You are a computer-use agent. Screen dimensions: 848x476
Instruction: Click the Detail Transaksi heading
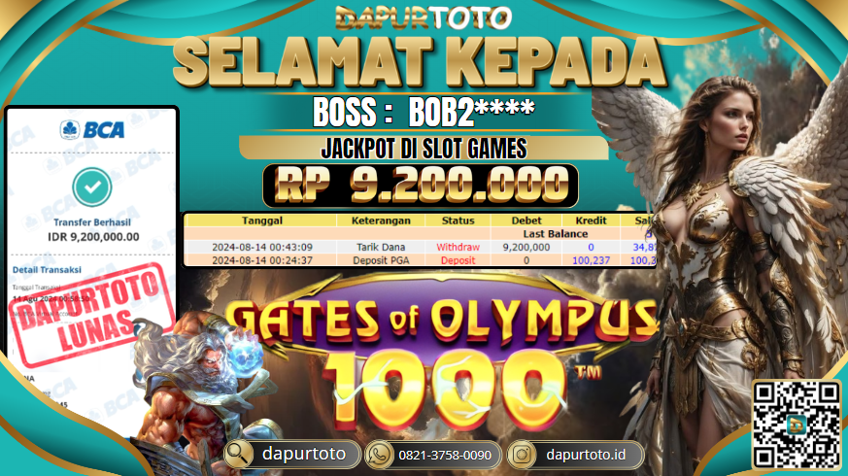47,269
